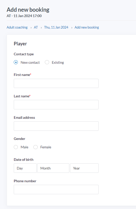Open the Month of birth field

[53, 168]
